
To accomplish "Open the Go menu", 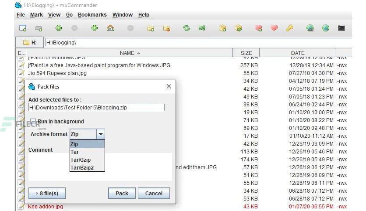I will tap(69, 15).
